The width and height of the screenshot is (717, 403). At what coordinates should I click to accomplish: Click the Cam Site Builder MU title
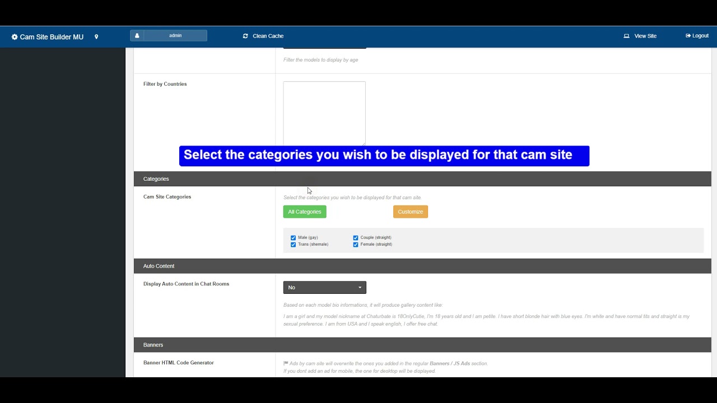point(52,37)
